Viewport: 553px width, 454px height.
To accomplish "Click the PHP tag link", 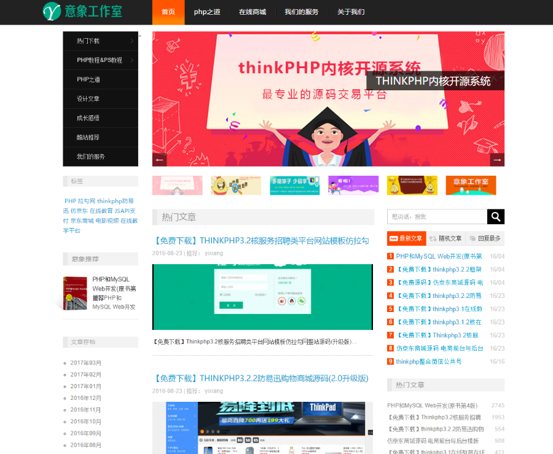I will [71, 201].
